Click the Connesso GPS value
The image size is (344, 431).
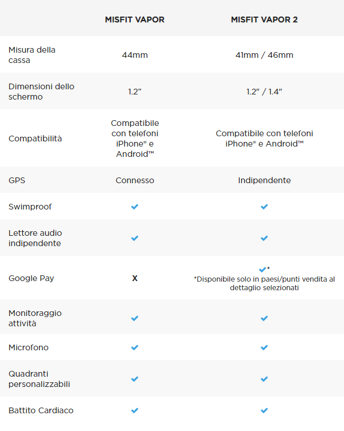[x=135, y=180]
